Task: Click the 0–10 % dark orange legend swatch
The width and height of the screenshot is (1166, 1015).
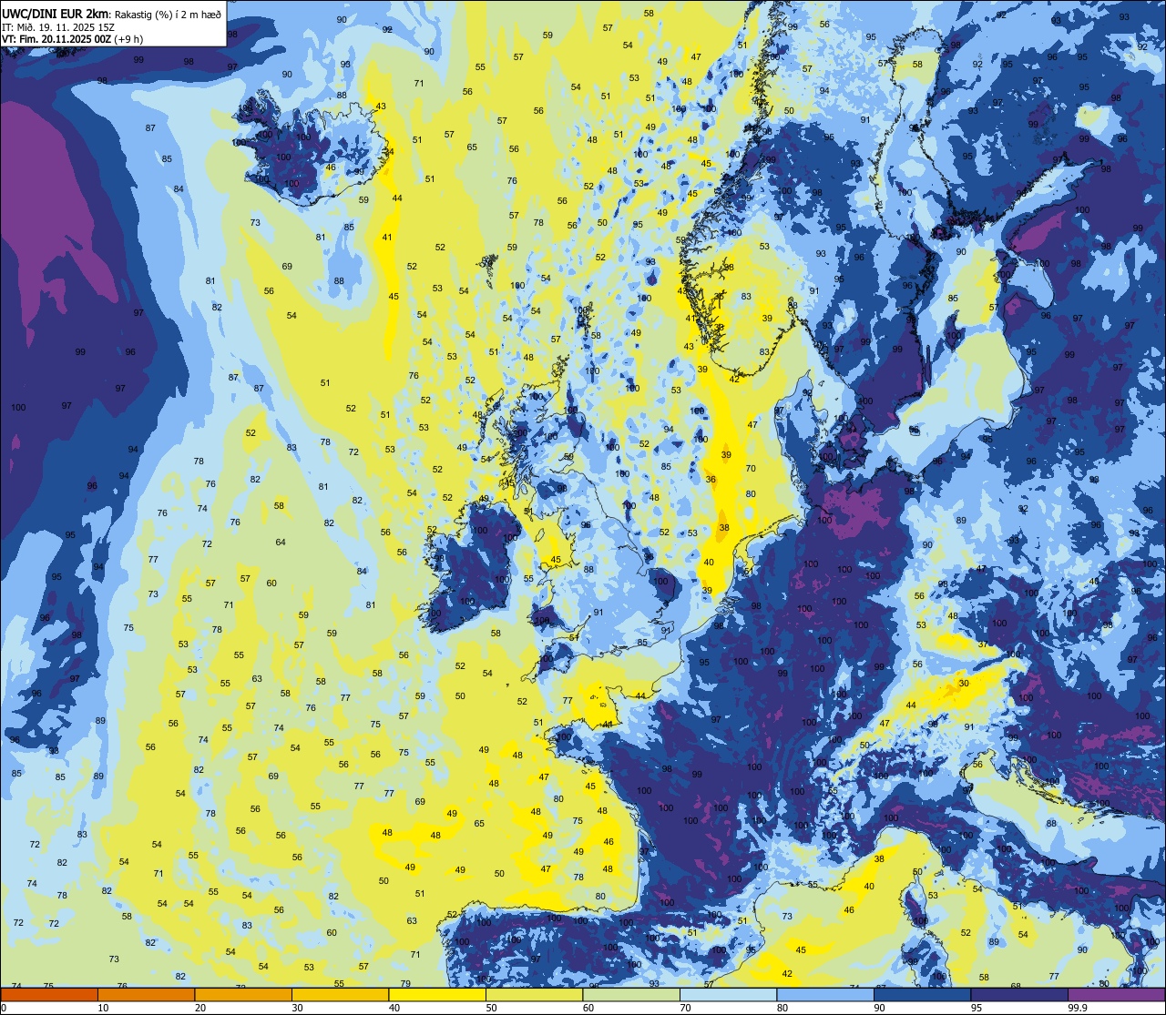Action: (x=49, y=994)
